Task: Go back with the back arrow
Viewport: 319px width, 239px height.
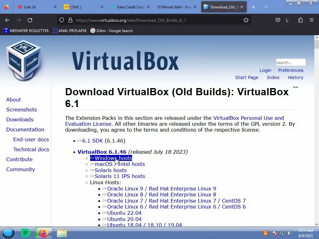Action: pyautogui.click(x=7, y=20)
